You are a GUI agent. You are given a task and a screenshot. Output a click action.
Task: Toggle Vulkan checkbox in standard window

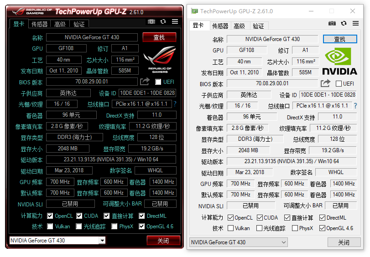pos(230,228)
